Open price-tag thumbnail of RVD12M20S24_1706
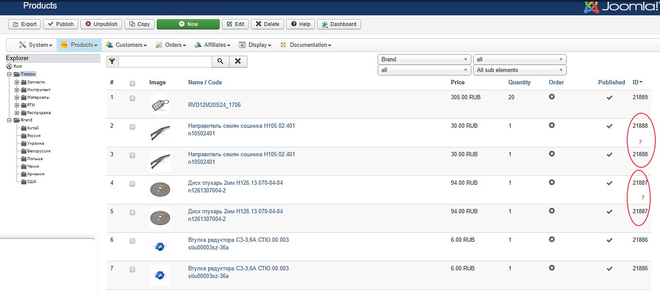The width and height of the screenshot is (660, 292). (160, 104)
